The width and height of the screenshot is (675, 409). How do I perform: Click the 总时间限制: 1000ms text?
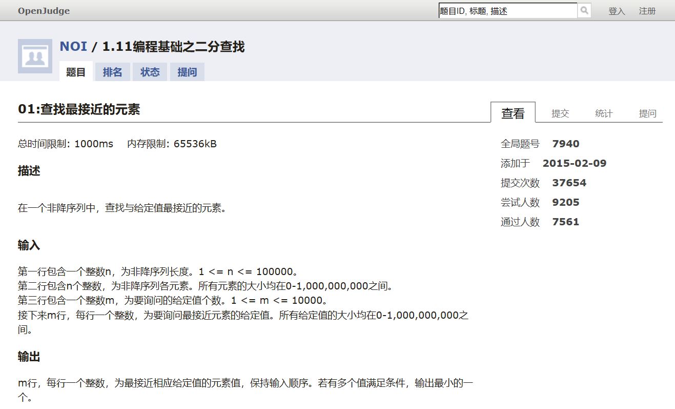66,144
